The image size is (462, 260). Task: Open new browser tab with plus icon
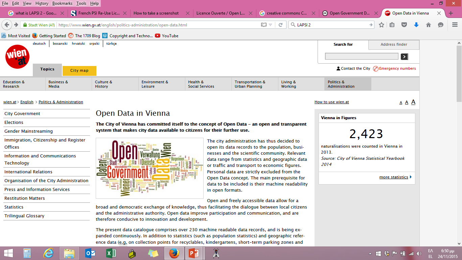point(451,13)
